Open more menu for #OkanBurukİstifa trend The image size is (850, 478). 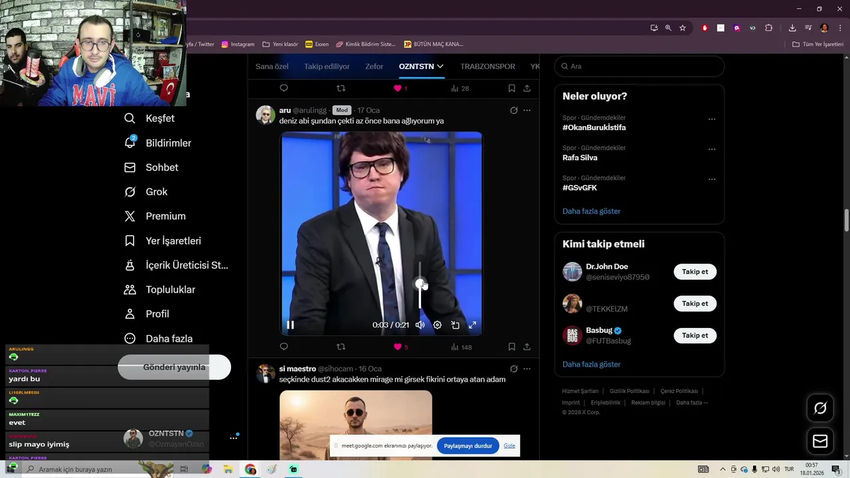pyautogui.click(x=712, y=119)
